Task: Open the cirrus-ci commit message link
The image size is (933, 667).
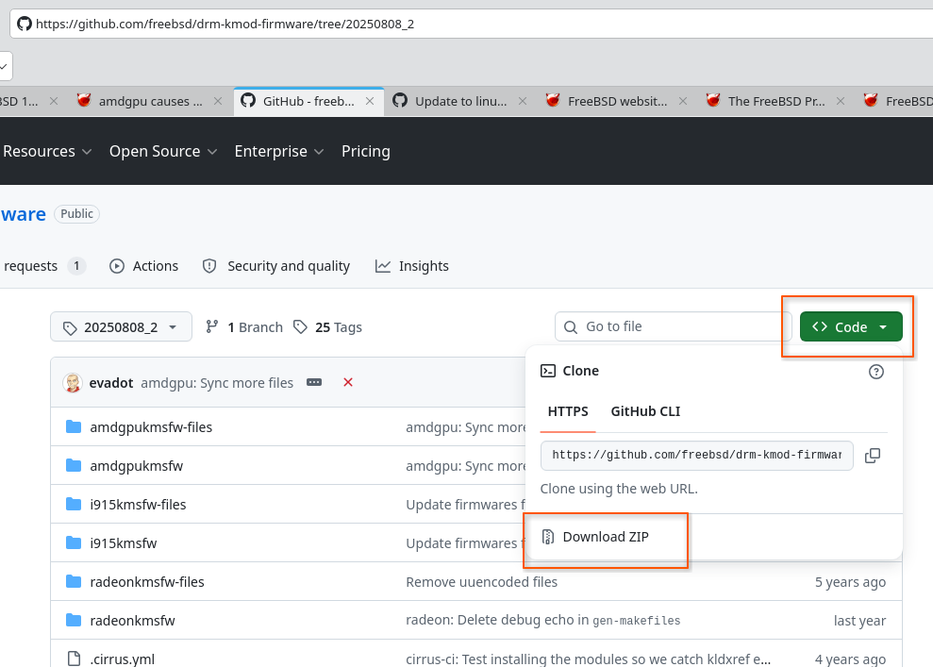Action: [x=588, y=659]
